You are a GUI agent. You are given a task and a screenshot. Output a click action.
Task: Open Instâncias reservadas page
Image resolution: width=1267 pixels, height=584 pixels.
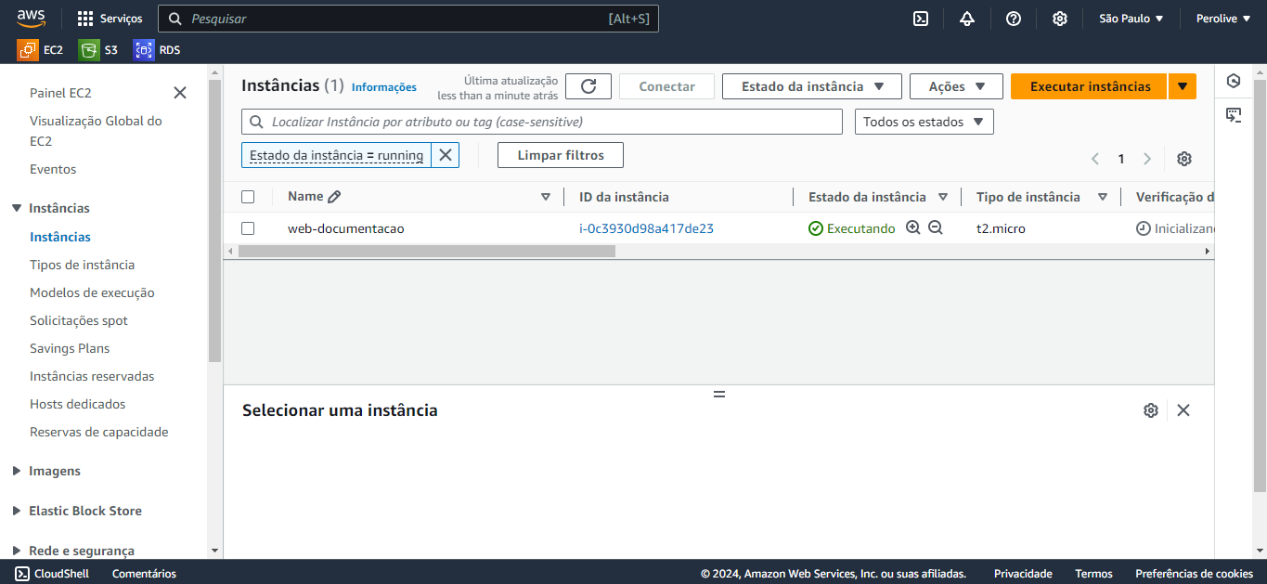(x=92, y=376)
